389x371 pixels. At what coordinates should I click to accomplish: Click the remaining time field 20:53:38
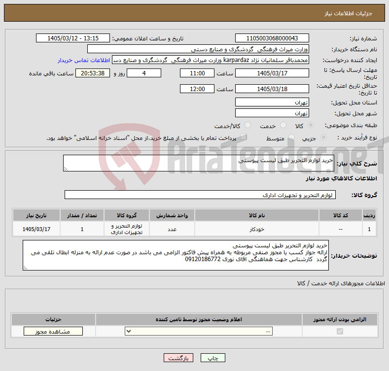coord(93,73)
